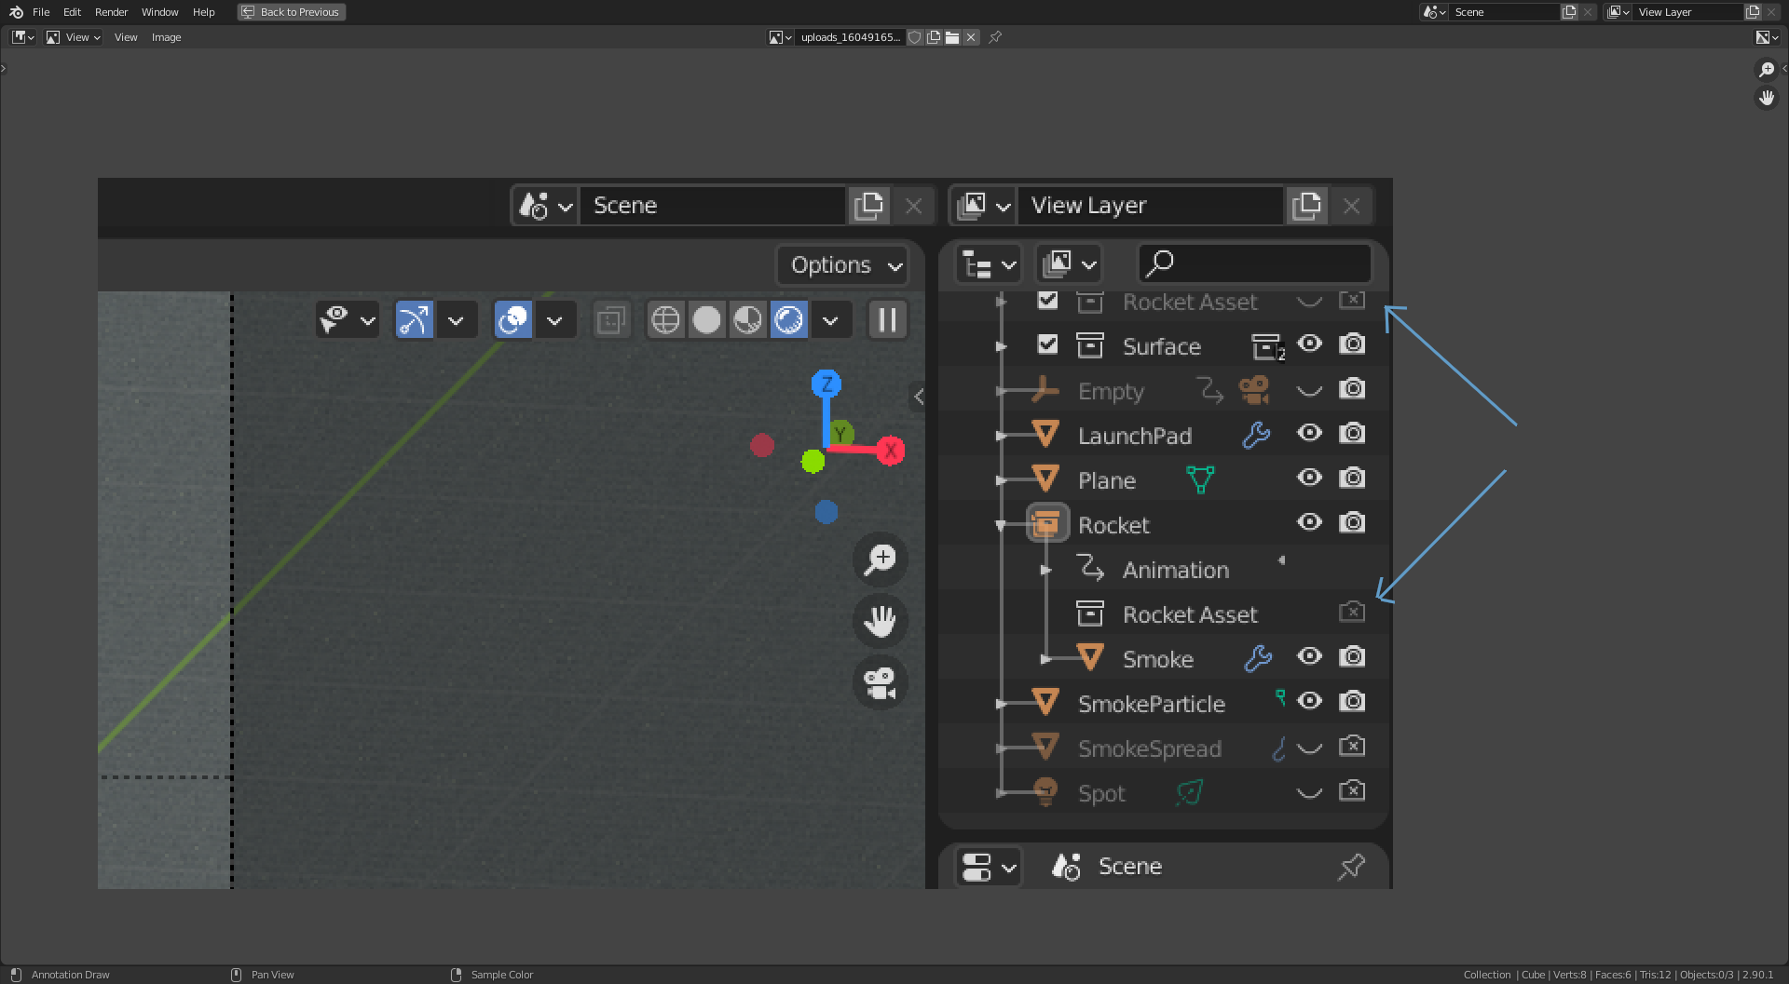
Task: Click Pan View in the status bar
Action: [272, 975]
